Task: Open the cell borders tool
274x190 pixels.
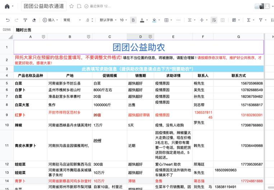Action: (x=166, y=20)
